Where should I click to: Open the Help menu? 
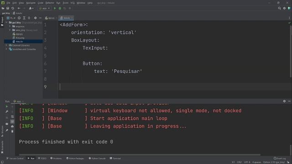(90, 3)
